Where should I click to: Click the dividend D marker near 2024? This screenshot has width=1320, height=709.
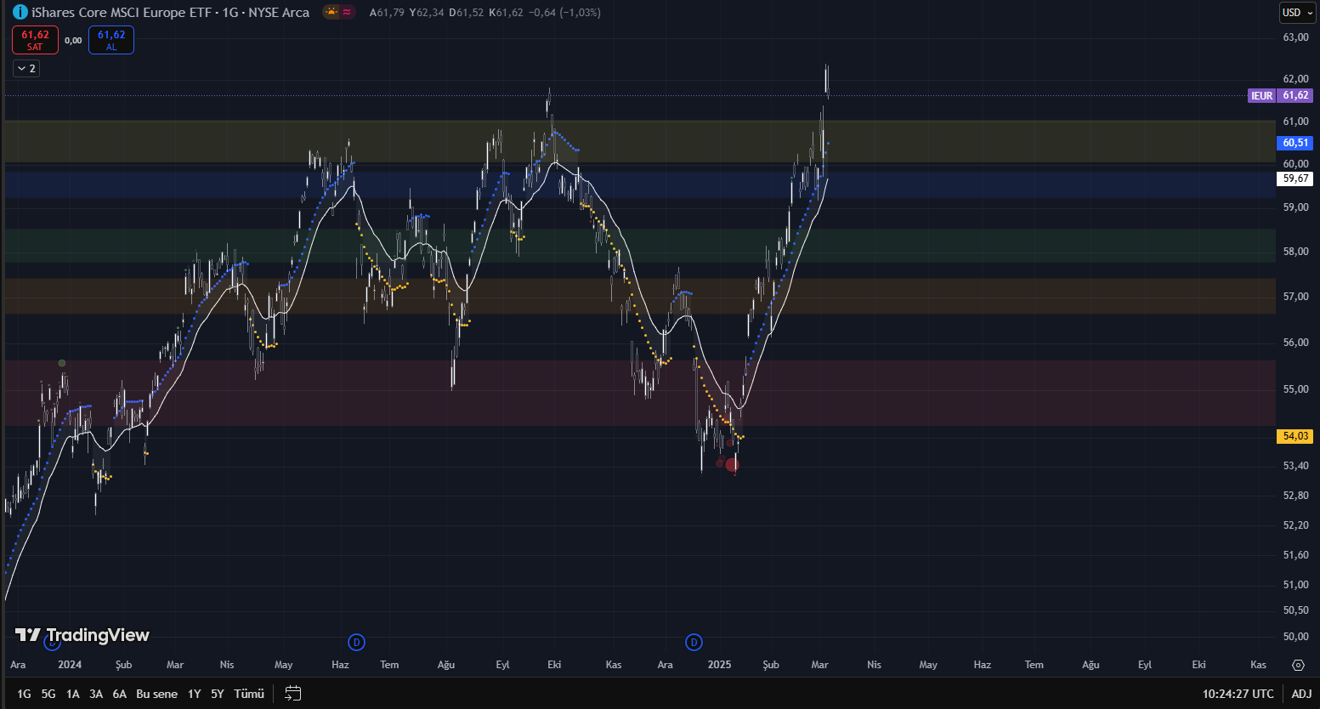tap(53, 643)
